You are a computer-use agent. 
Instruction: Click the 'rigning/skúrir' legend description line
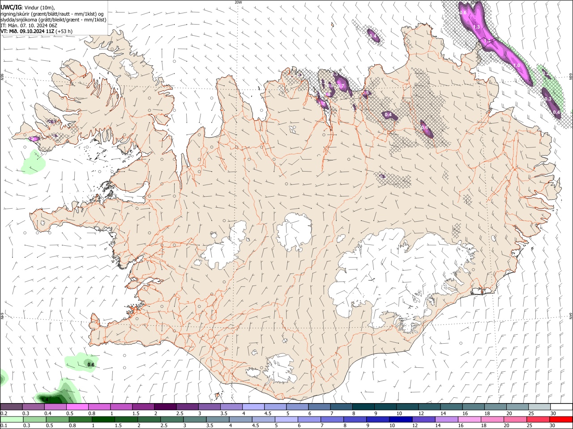click(52, 14)
